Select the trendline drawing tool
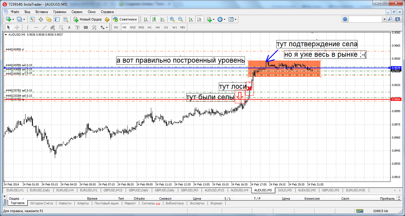The width and height of the screenshot is (405, 216). coord(44,28)
